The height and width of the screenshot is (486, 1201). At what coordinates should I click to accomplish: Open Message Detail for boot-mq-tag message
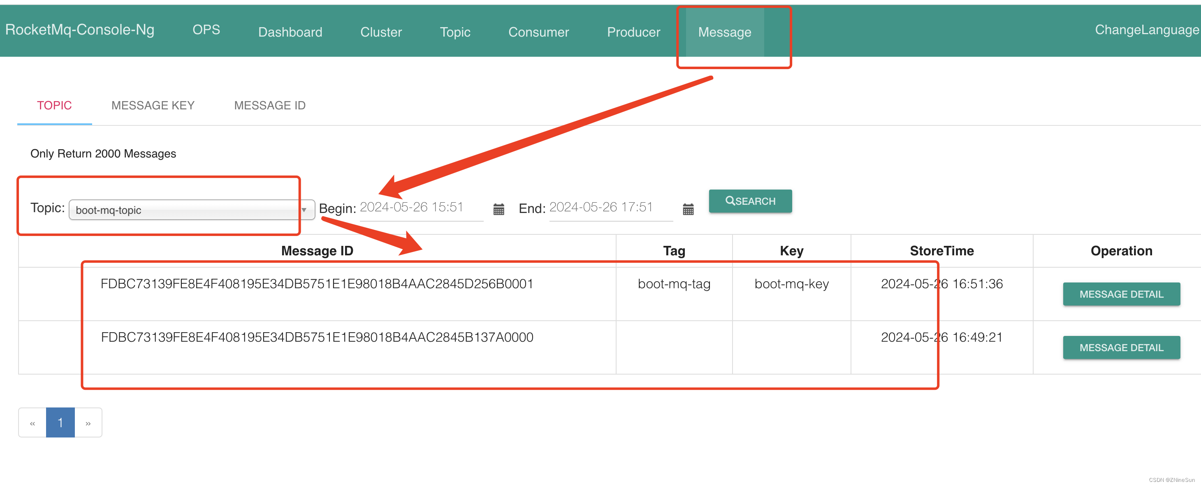pyautogui.click(x=1121, y=294)
